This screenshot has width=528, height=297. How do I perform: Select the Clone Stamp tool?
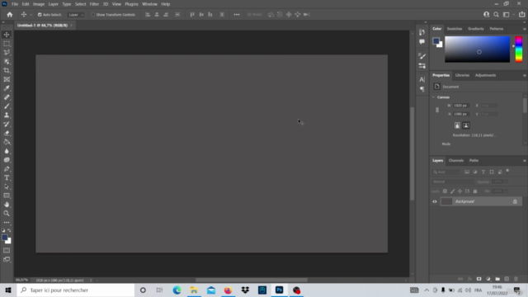pyautogui.click(x=7, y=115)
